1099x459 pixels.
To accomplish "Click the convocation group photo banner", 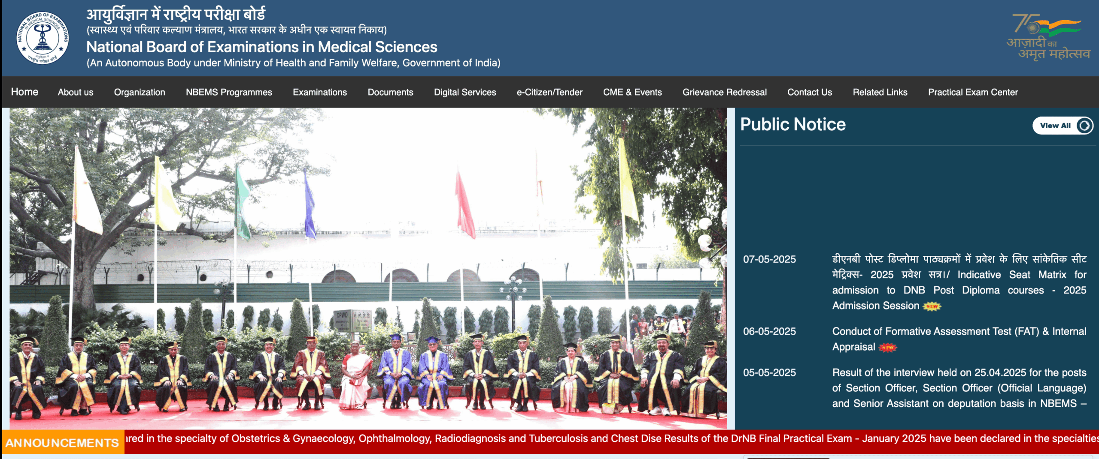I will click(x=368, y=269).
